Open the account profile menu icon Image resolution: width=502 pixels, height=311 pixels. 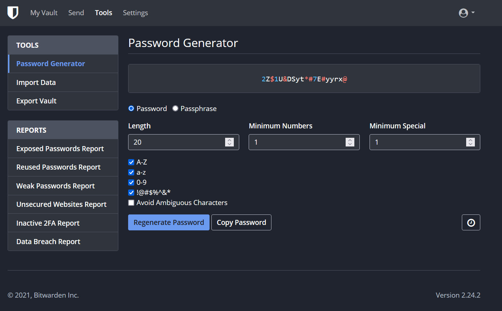[463, 13]
